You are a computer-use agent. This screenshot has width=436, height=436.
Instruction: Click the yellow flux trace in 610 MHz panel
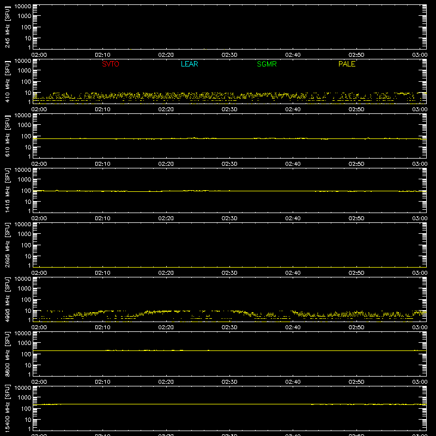(229, 138)
